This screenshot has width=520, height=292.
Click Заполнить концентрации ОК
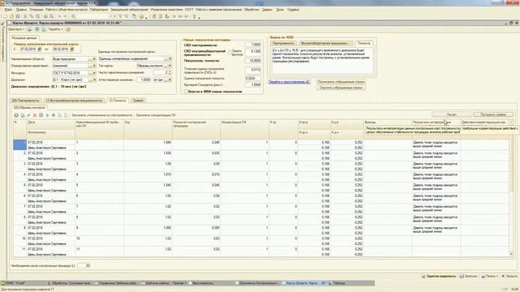point(155,115)
